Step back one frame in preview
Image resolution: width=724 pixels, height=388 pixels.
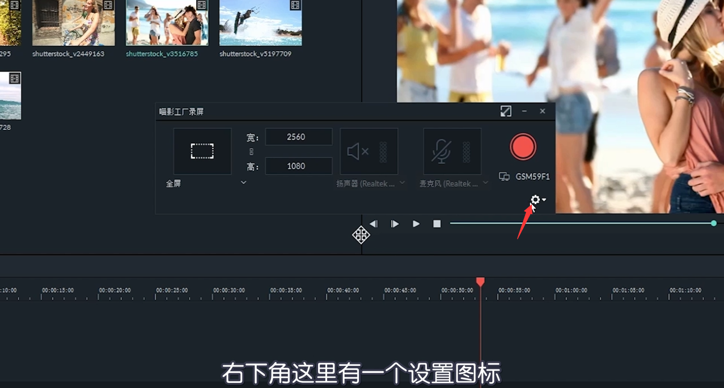pos(374,224)
